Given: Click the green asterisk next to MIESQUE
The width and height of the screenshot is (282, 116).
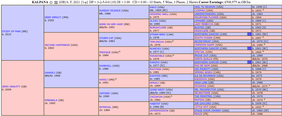Looking at the screenshot, I should pos(120,52).
